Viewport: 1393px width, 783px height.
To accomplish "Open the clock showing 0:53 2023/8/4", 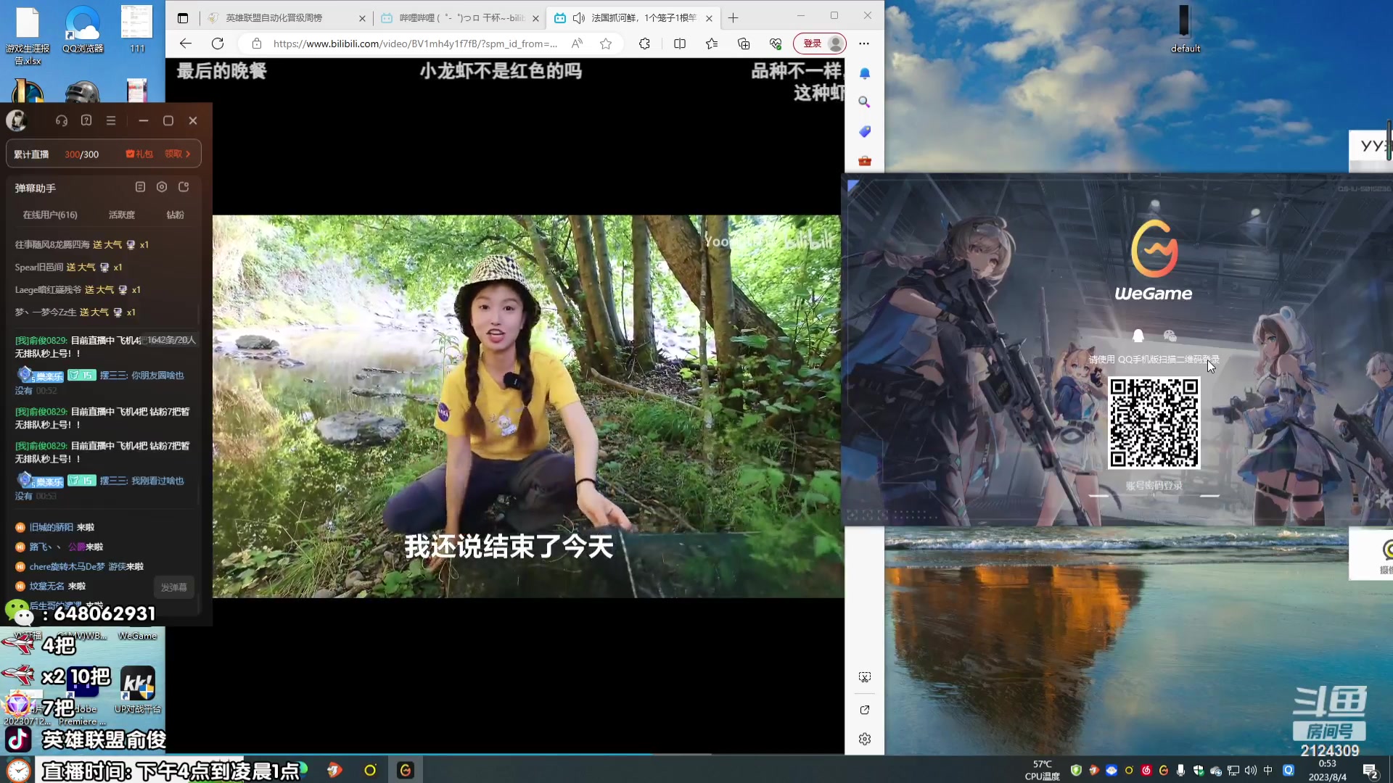I will (1328, 770).
